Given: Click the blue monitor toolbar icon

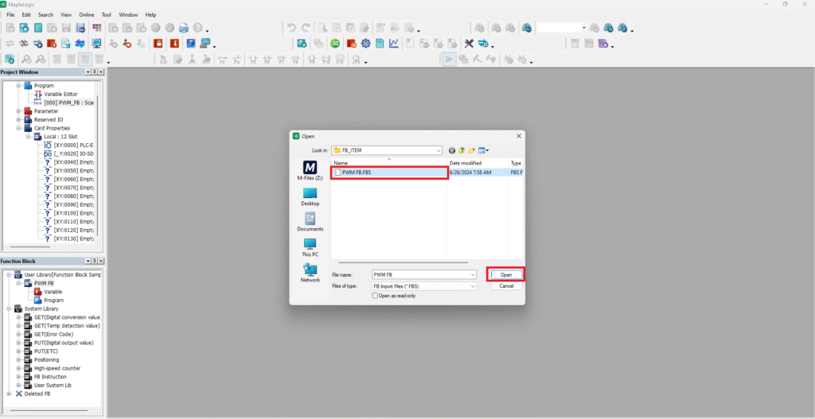Looking at the screenshot, I should point(96,44).
